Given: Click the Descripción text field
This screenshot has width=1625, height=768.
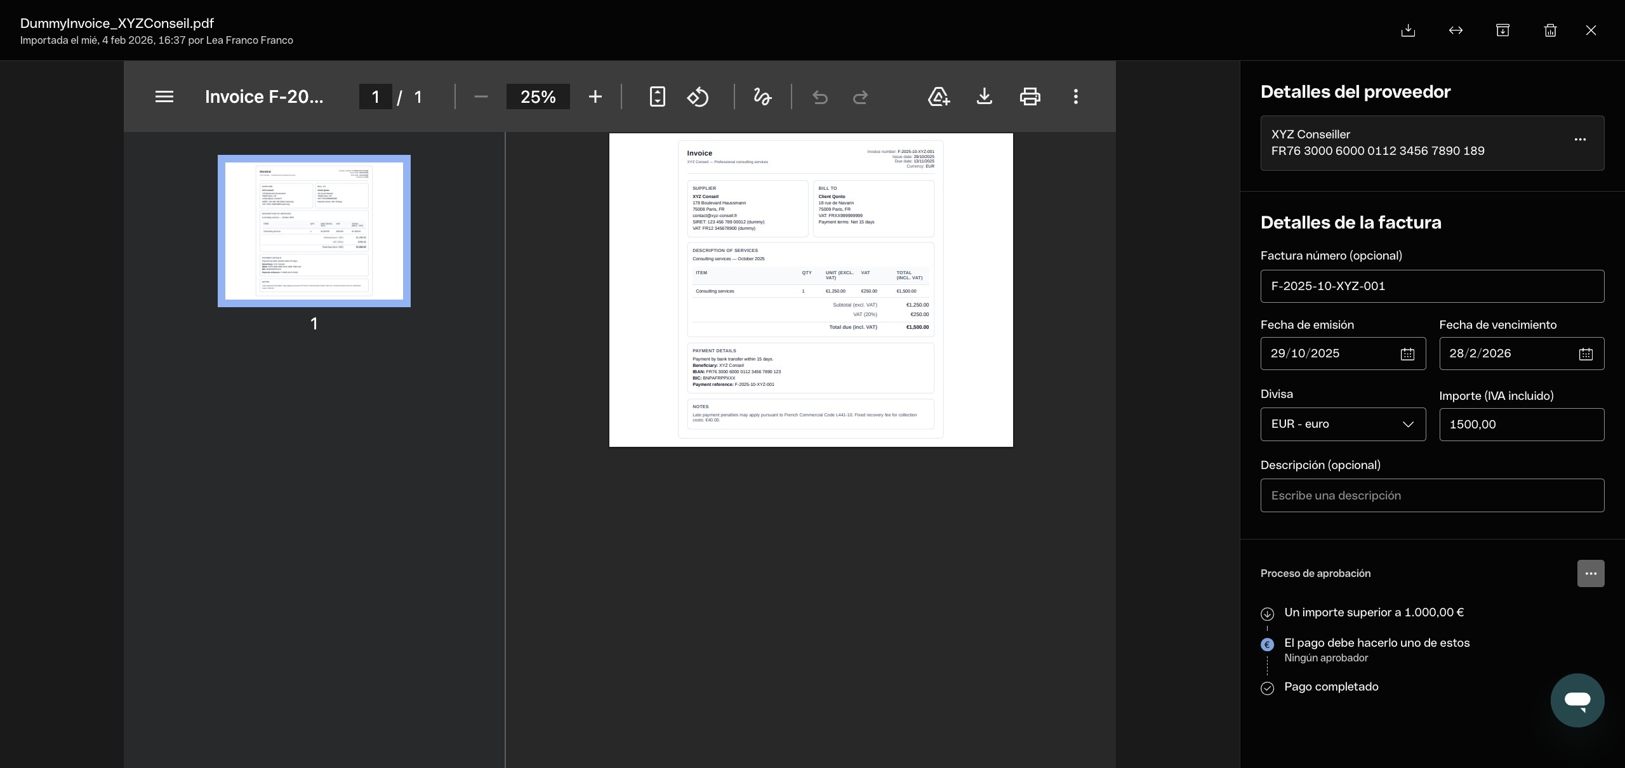Looking at the screenshot, I should (1432, 496).
